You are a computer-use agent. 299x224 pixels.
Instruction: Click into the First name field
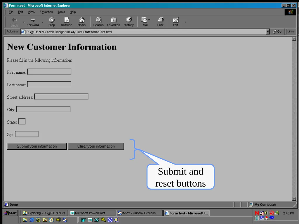(x=49, y=72)
